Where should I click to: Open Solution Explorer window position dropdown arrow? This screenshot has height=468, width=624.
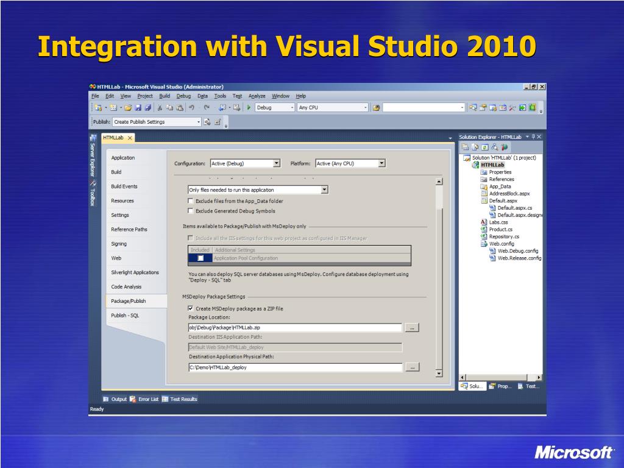click(x=527, y=136)
